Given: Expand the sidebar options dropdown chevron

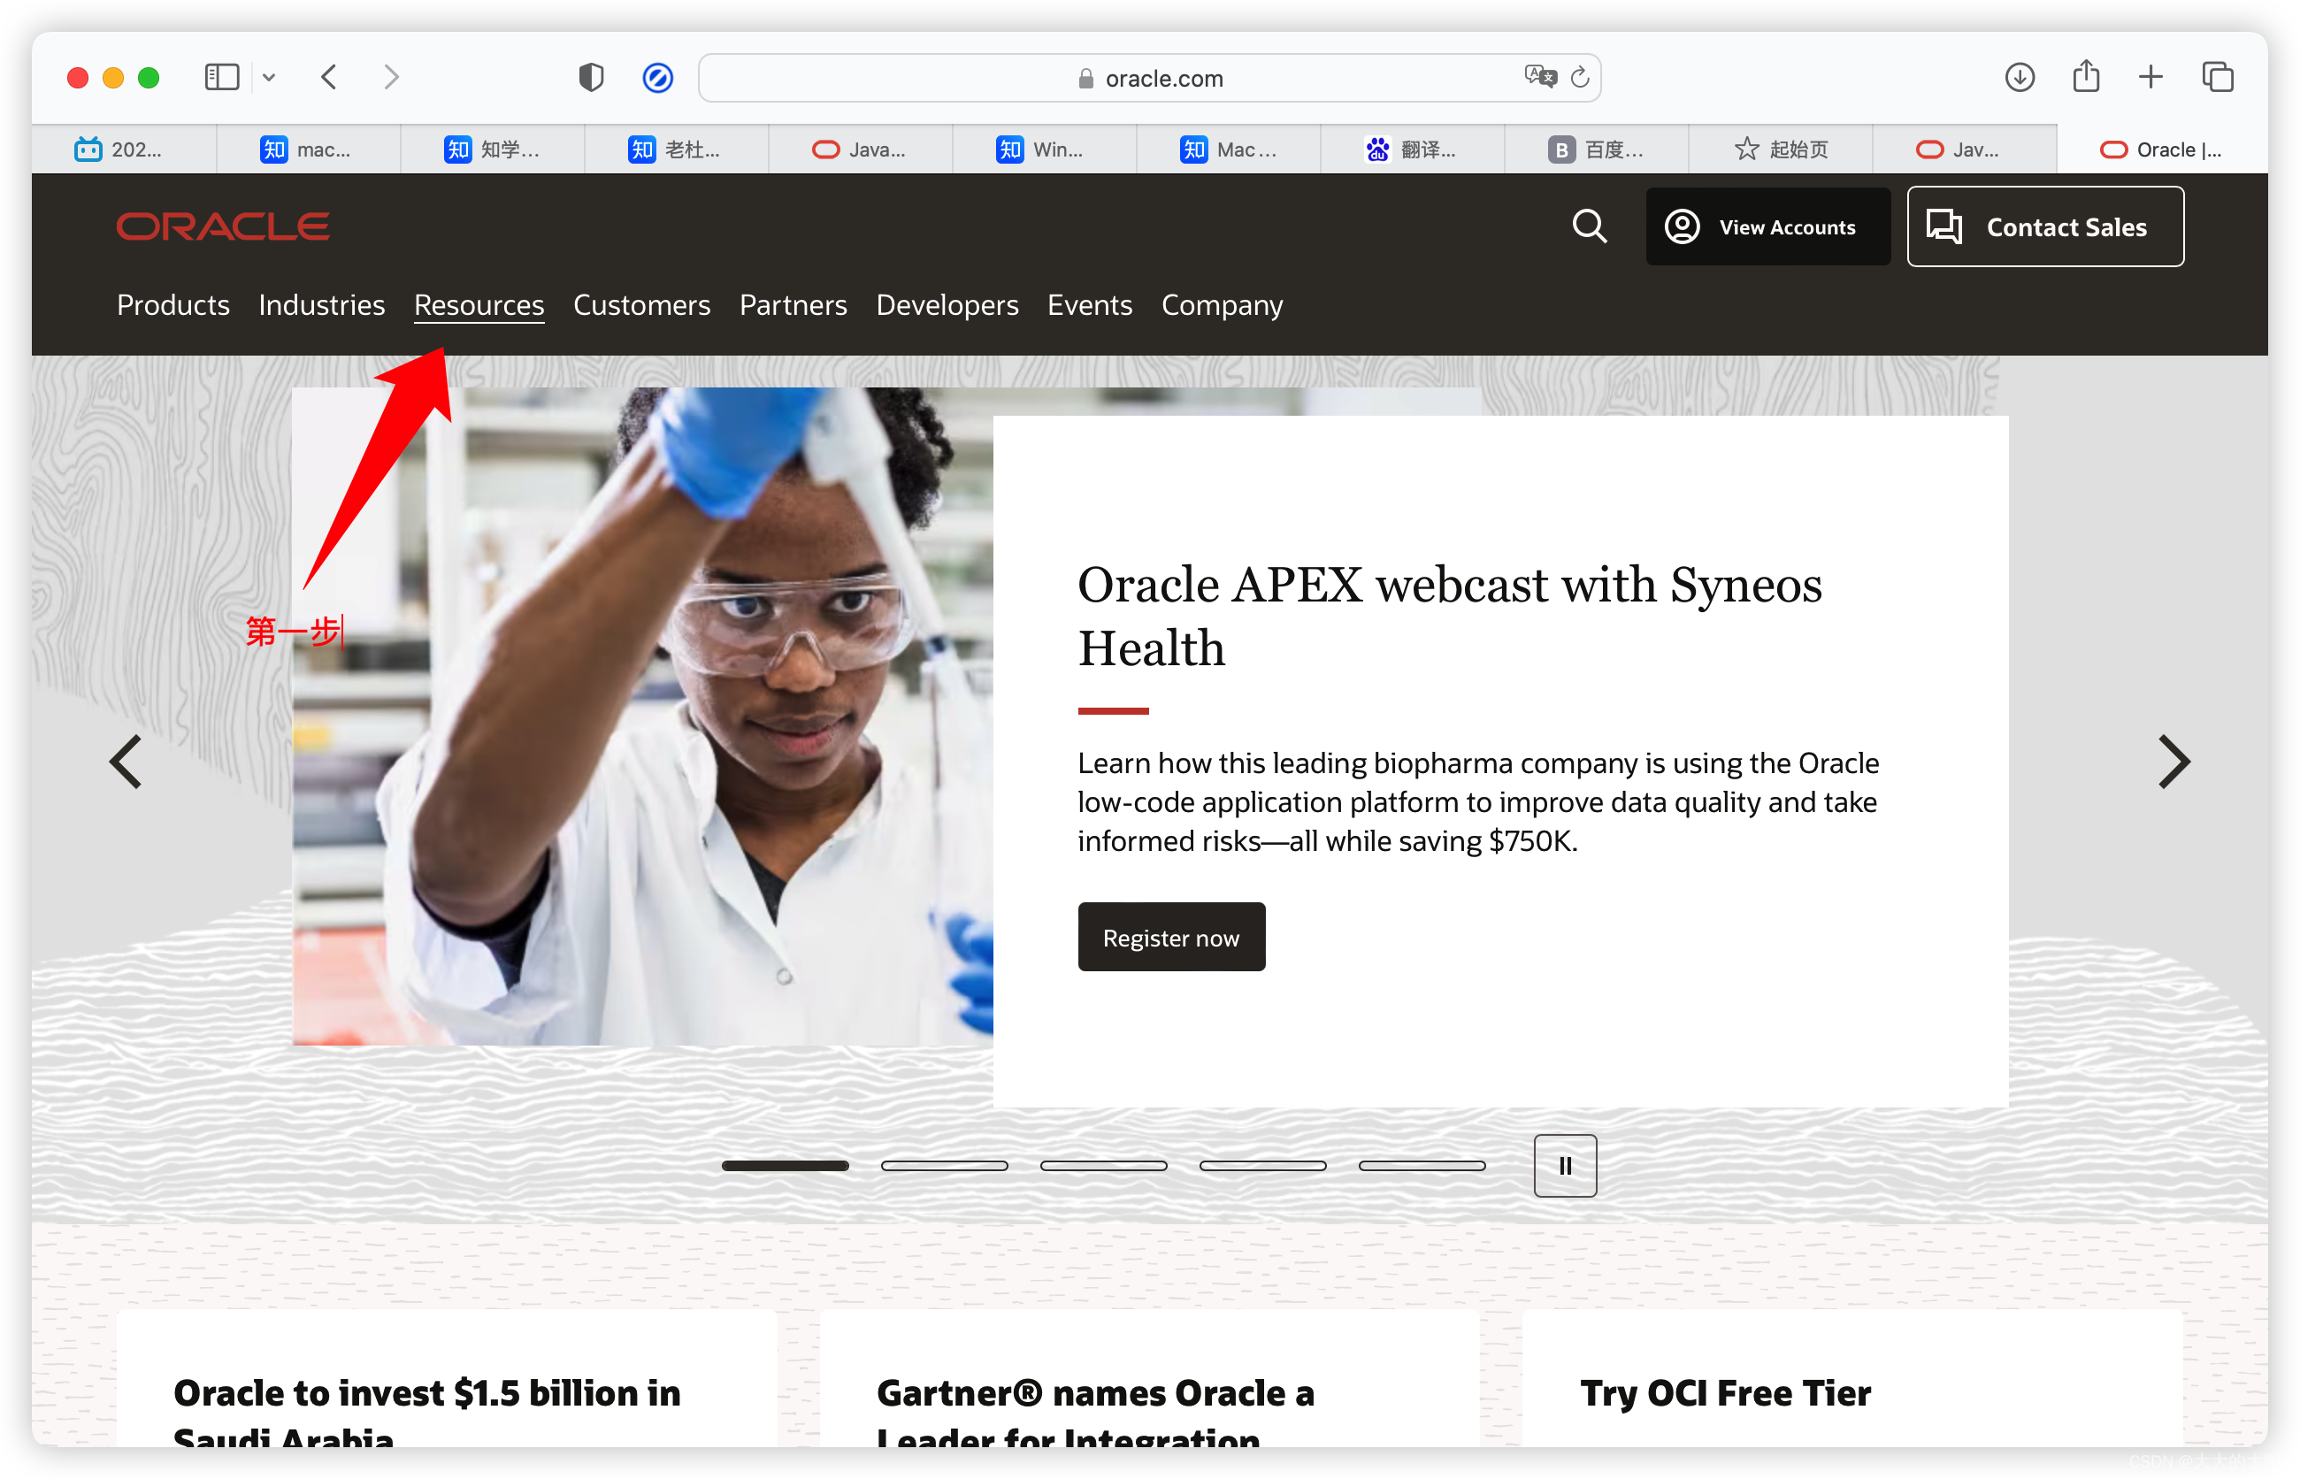Looking at the screenshot, I should pyautogui.click(x=269, y=77).
